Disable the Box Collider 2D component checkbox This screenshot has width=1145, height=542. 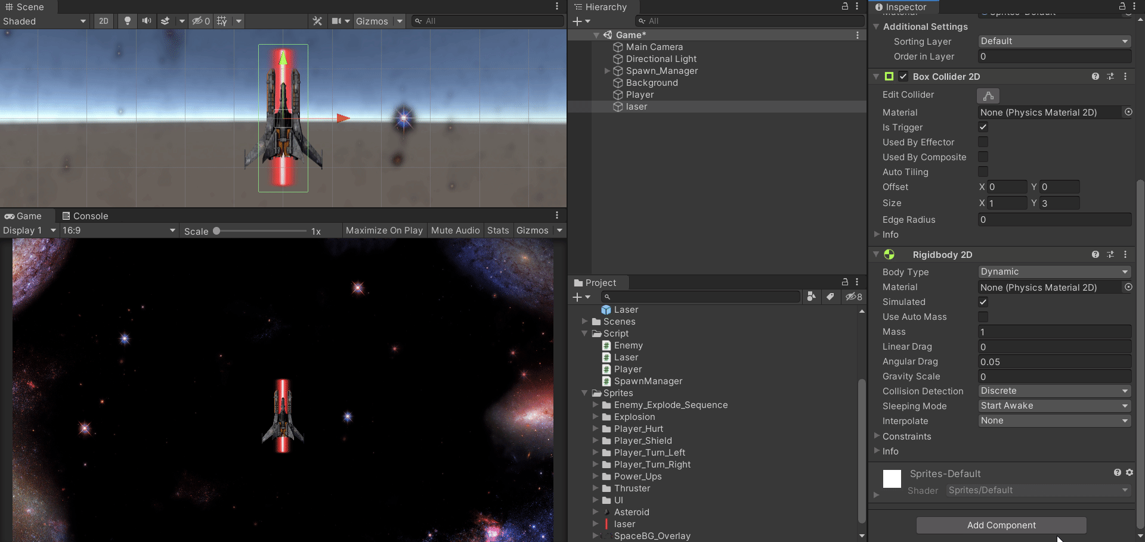(903, 76)
